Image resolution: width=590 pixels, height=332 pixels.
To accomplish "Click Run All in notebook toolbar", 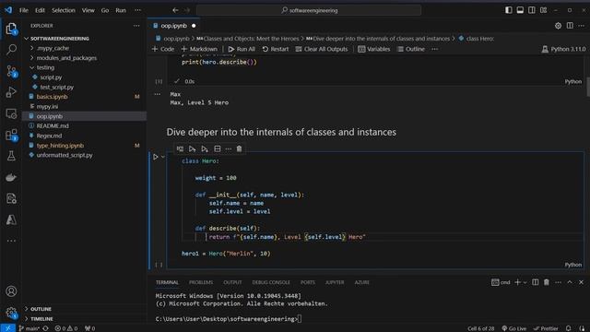I will (242, 49).
